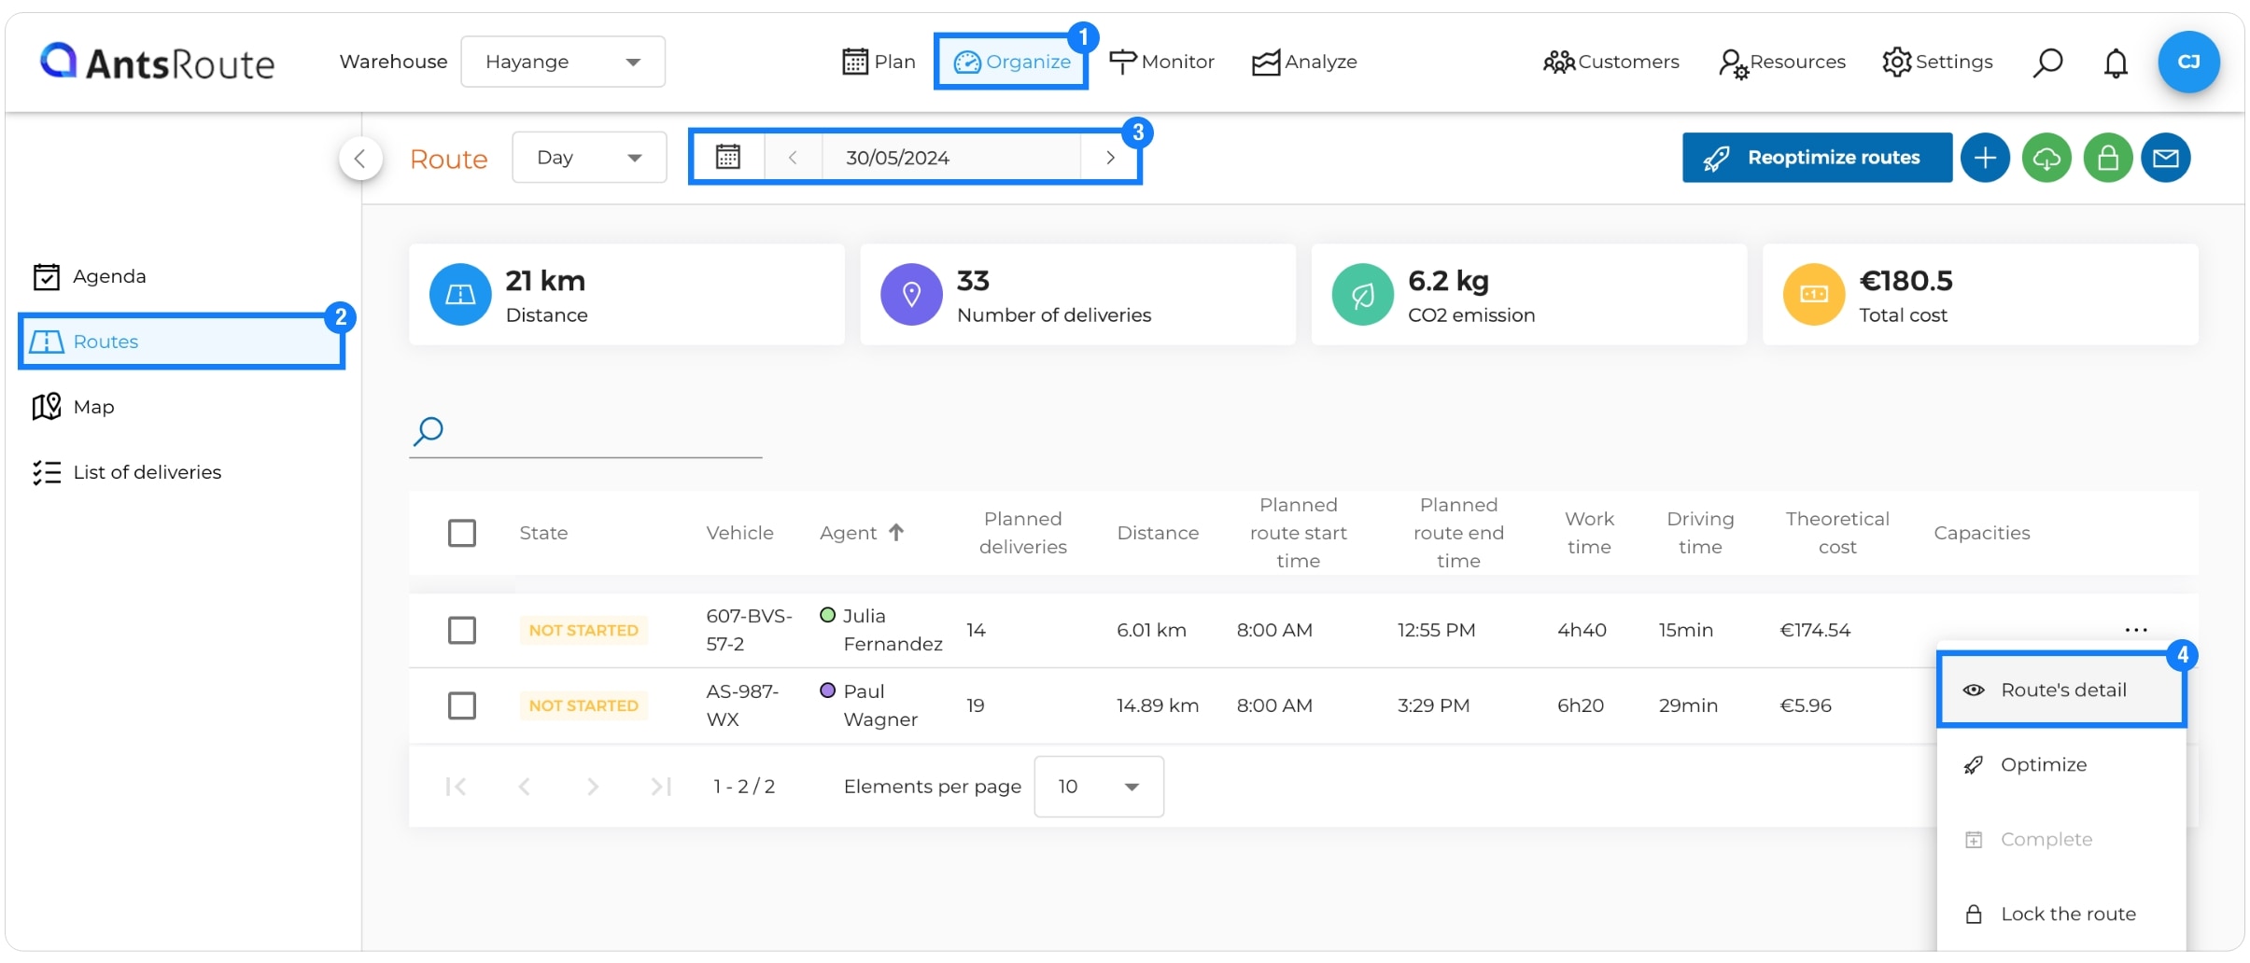This screenshot has width=2250, height=963.
Task: Open the Customers section
Action: [1611, 62]
